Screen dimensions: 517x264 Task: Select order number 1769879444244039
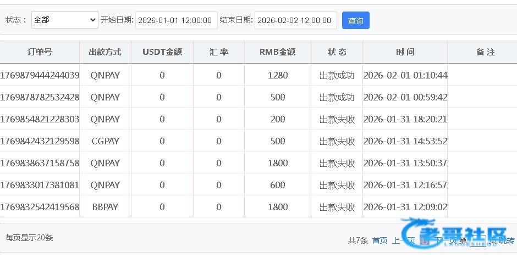tap(40, 75)
